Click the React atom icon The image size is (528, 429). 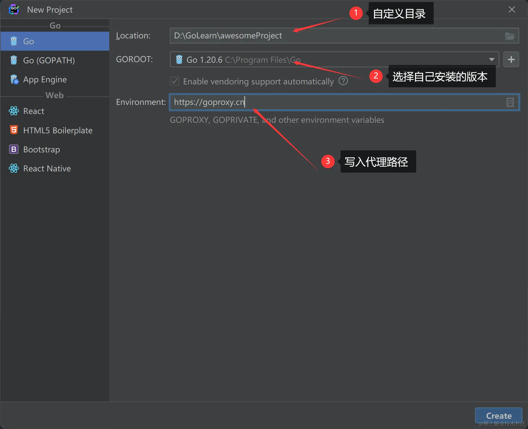pos(14,111)
